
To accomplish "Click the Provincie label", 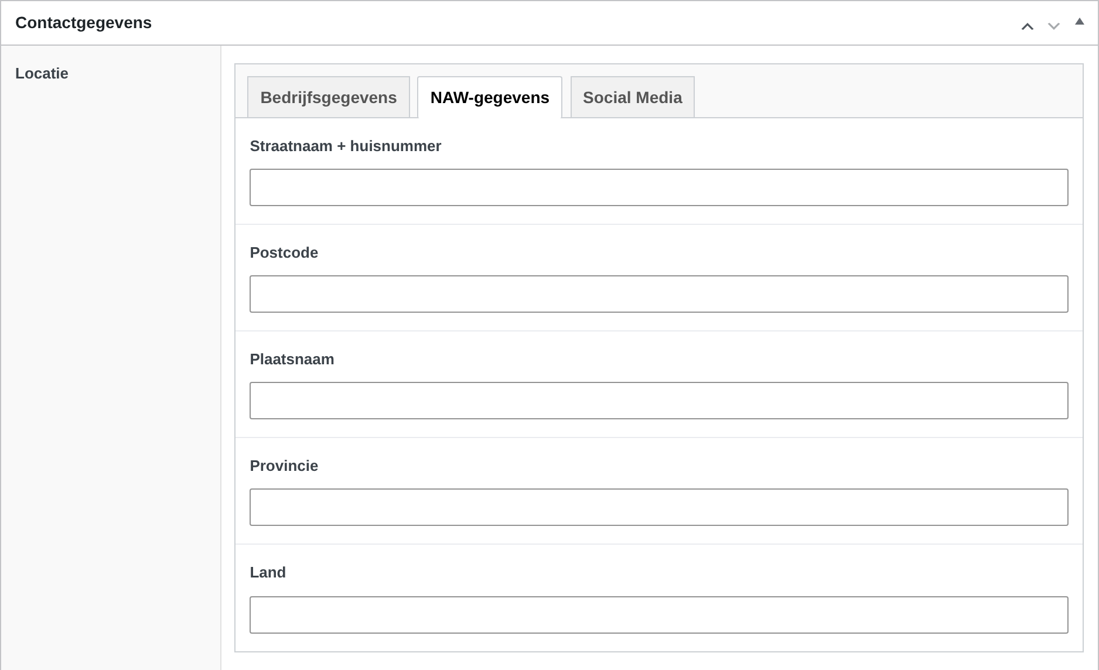I will pyautogui.click(x=284, y=466).
